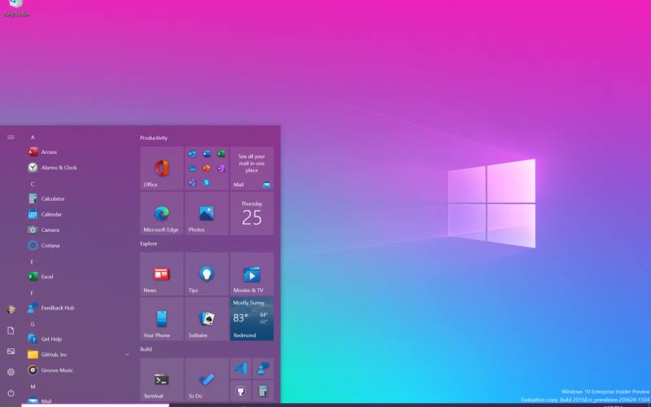Screen dimensions: 651x407
Task: Click letter header A in app list
Action: point(33,137)
